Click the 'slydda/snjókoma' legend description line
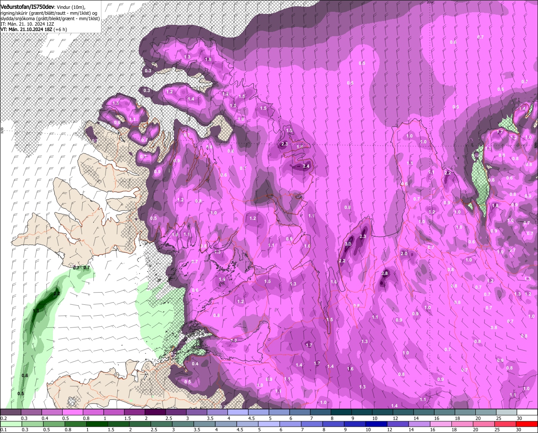Viewport: 538px width, 433px height. point(50,18)
